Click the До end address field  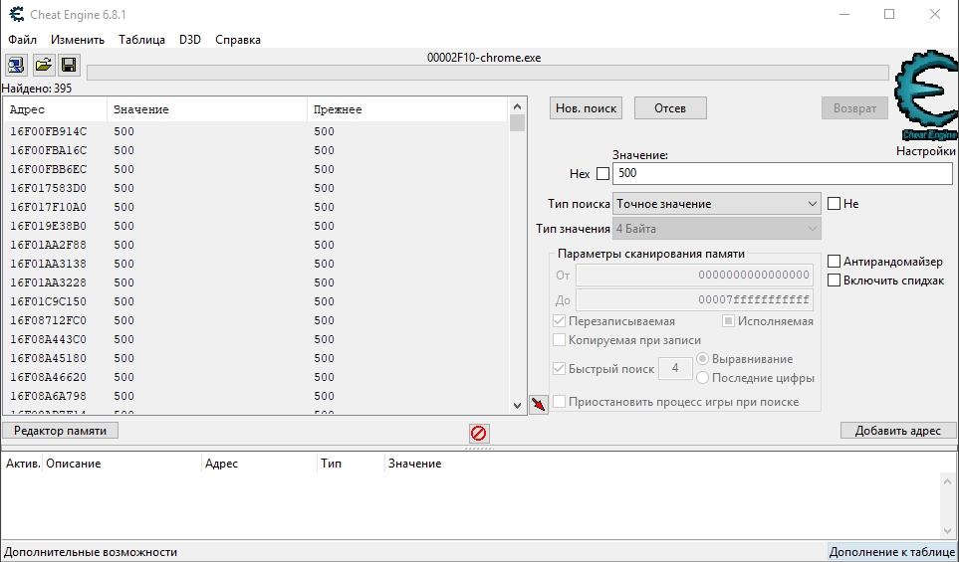coord(694,300)
